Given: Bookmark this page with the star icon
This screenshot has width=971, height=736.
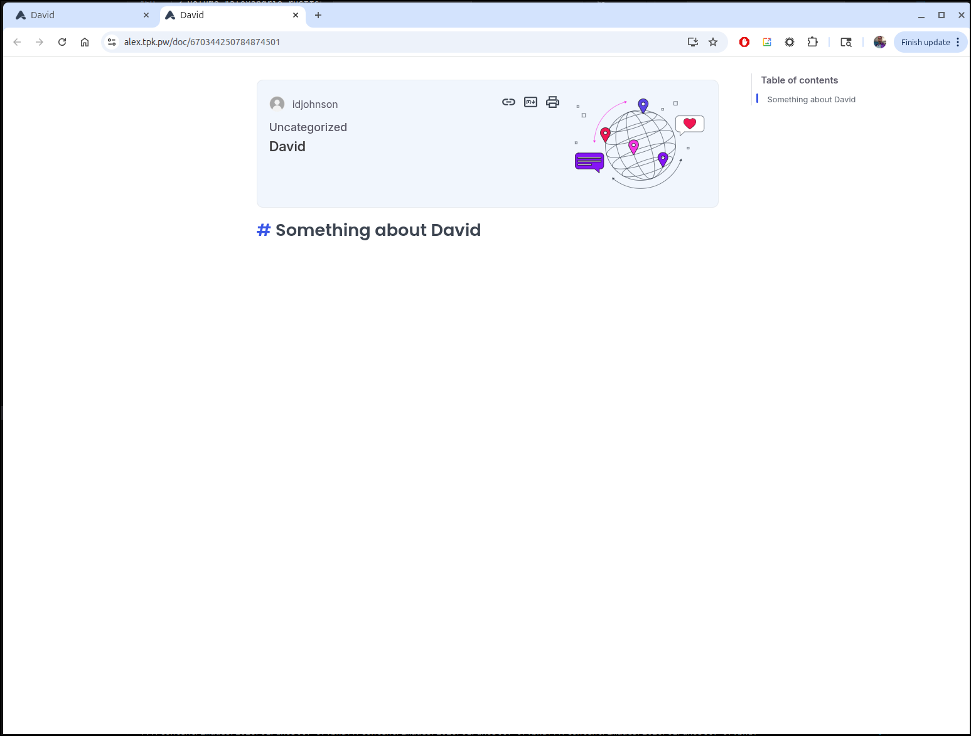Looking at the screenshot, I should [x=713, y=42].
